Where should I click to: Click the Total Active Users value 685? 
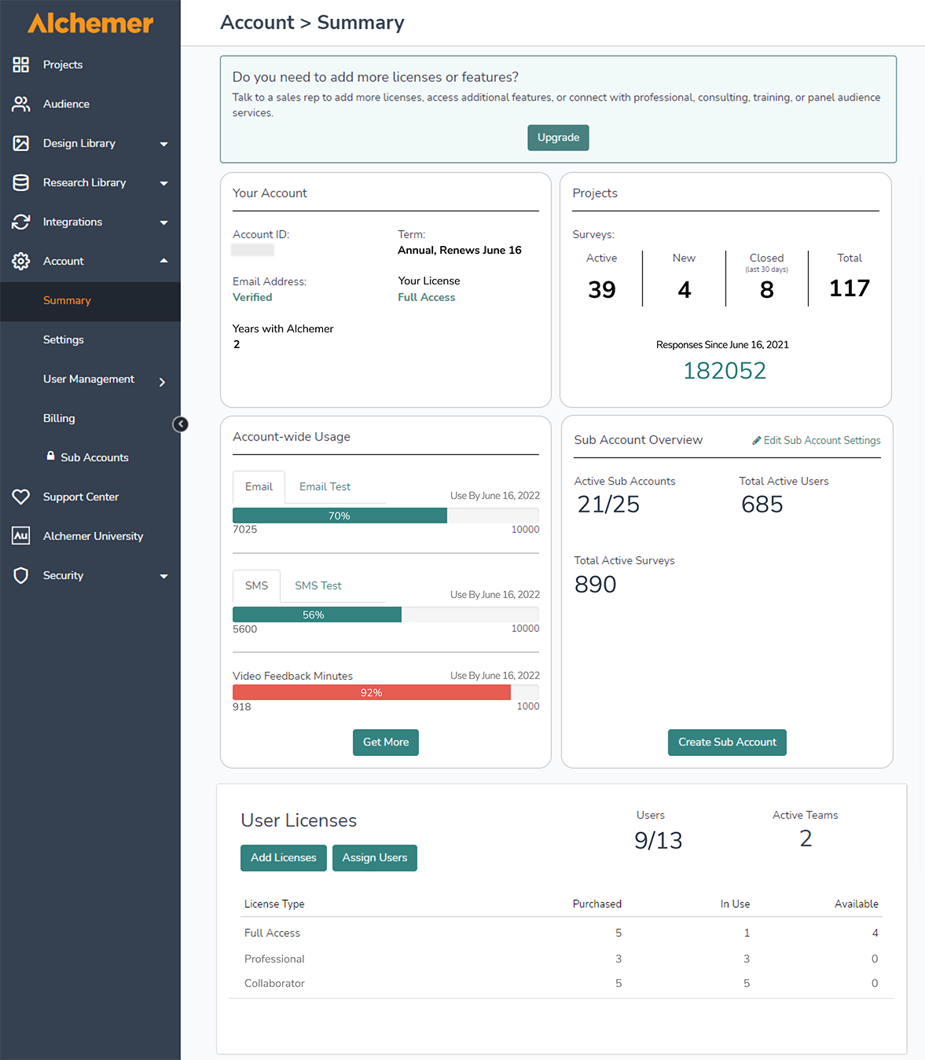762,504
